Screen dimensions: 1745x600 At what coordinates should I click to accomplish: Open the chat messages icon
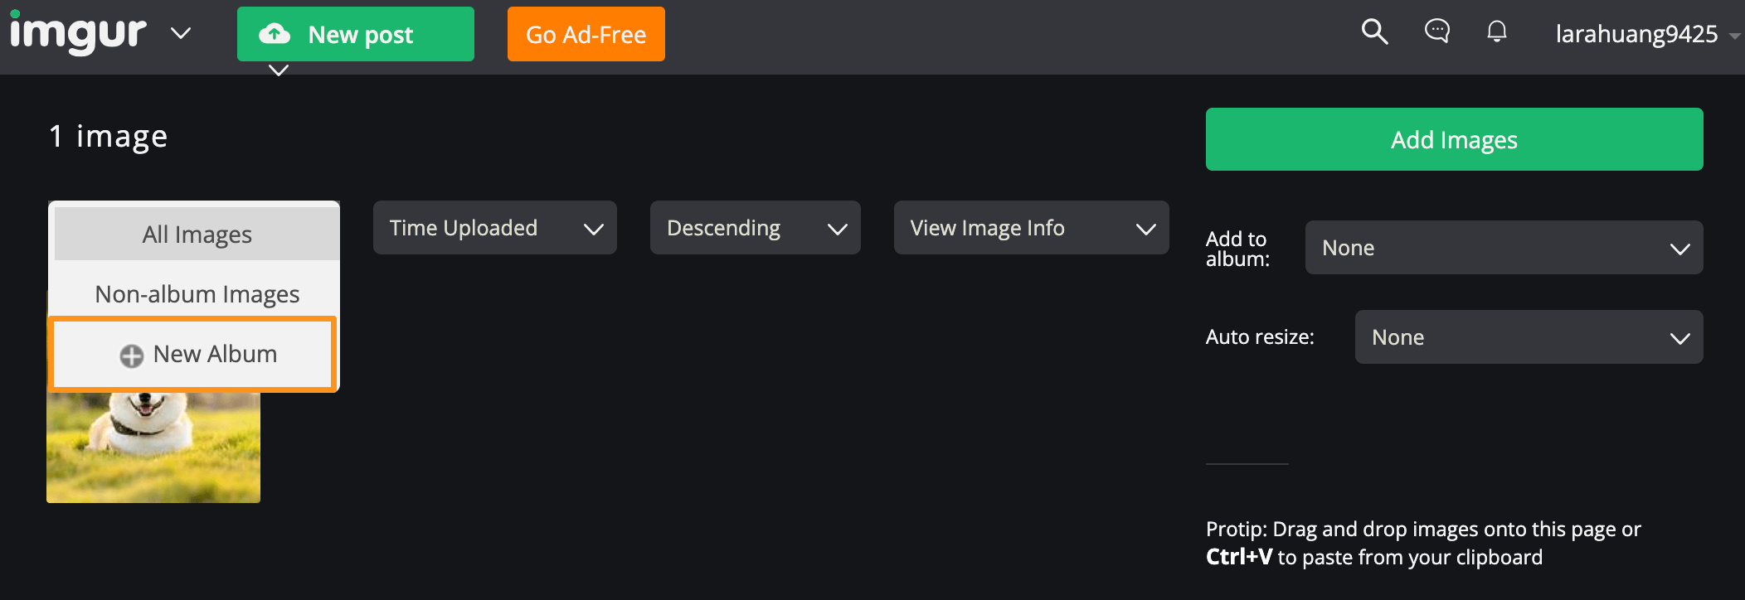[1436, 31]
